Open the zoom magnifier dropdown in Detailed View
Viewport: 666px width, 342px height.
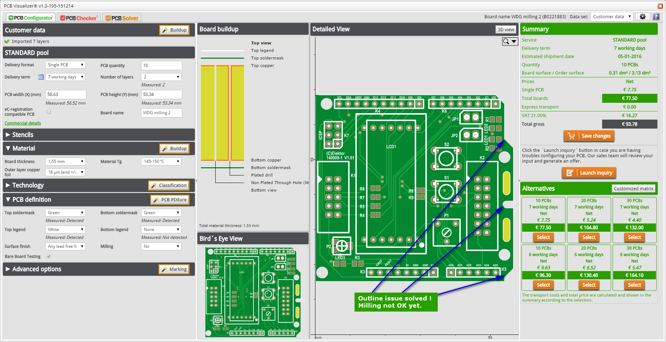coord(510,42)
